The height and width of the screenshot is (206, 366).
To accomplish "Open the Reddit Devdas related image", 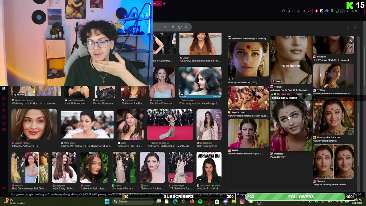I will tap(248, 133).
